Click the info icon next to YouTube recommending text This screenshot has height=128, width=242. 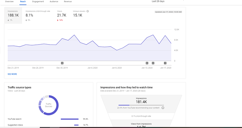pos(163,108)
